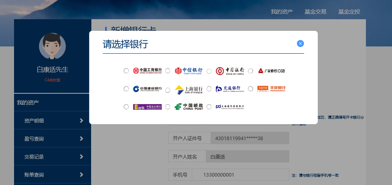This screenshot has width=392, height=185.
Task: Select the 广发银行 CGB radio button
Action: (250, 71)
